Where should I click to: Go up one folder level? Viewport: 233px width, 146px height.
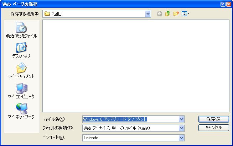coord(167,13)
